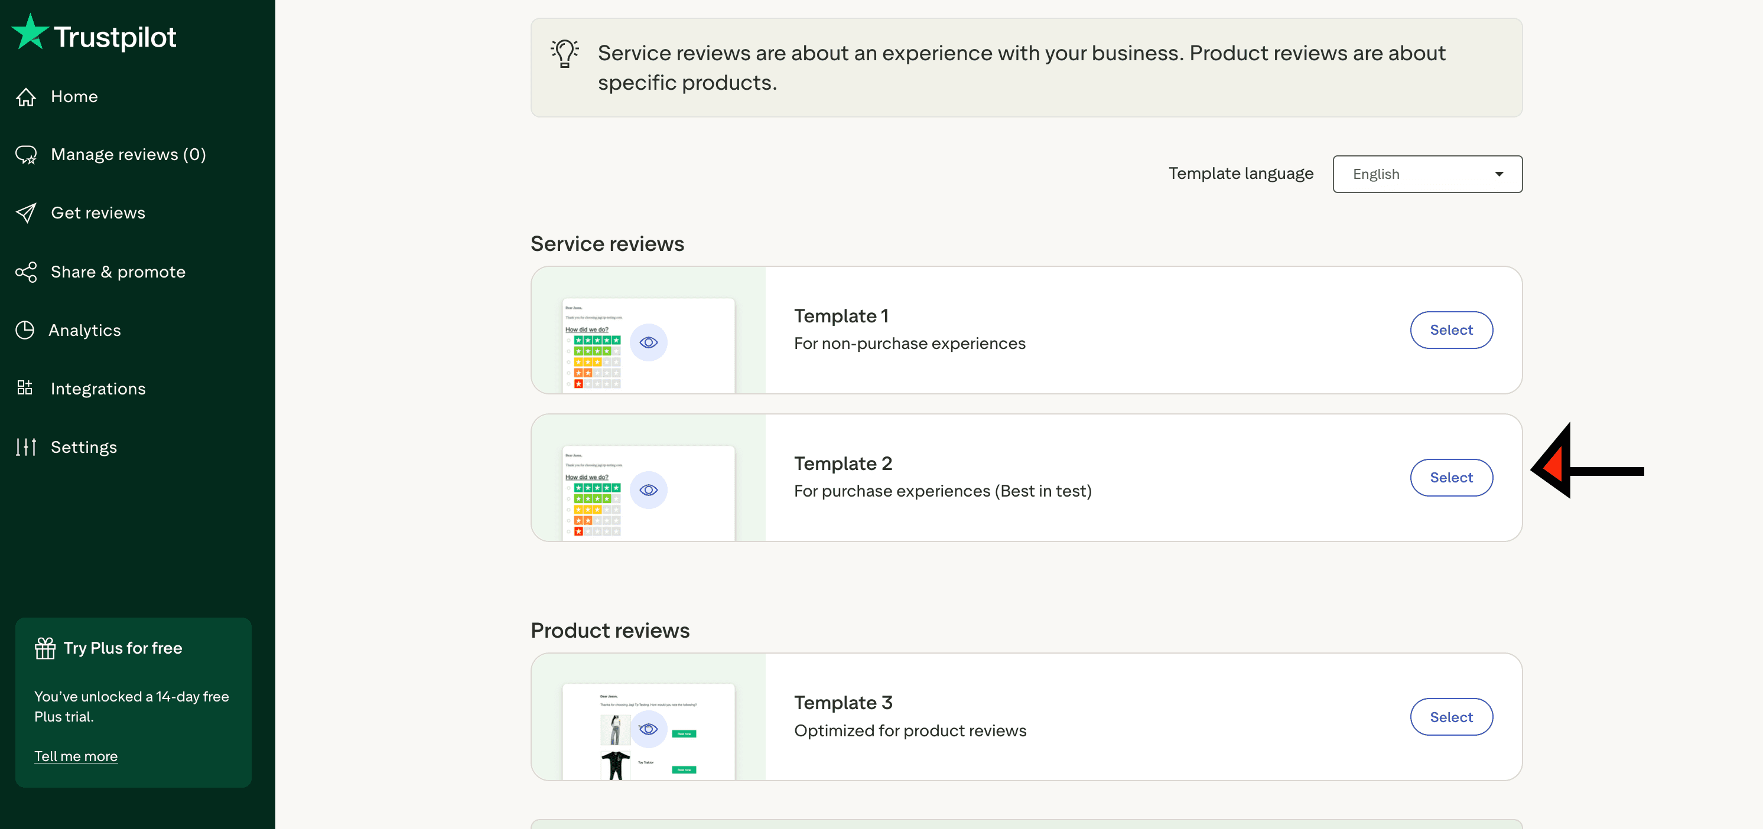Image resolution: width=1763 pixels, height=829 pixels.
Task: Open Share & promote via its share icon
Action: [x=26, y=272]
